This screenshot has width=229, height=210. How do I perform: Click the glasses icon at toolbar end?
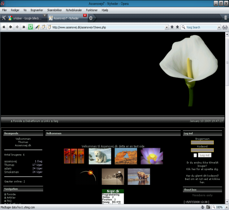pos(225,27)
